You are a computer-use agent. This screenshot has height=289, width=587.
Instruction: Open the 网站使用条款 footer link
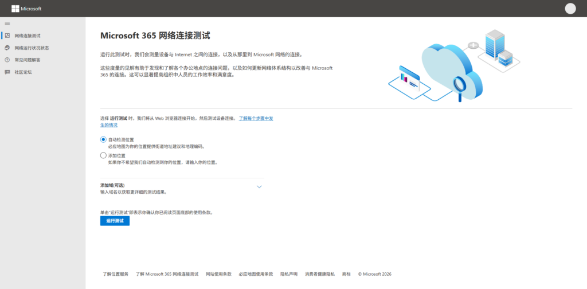(218, 274)
